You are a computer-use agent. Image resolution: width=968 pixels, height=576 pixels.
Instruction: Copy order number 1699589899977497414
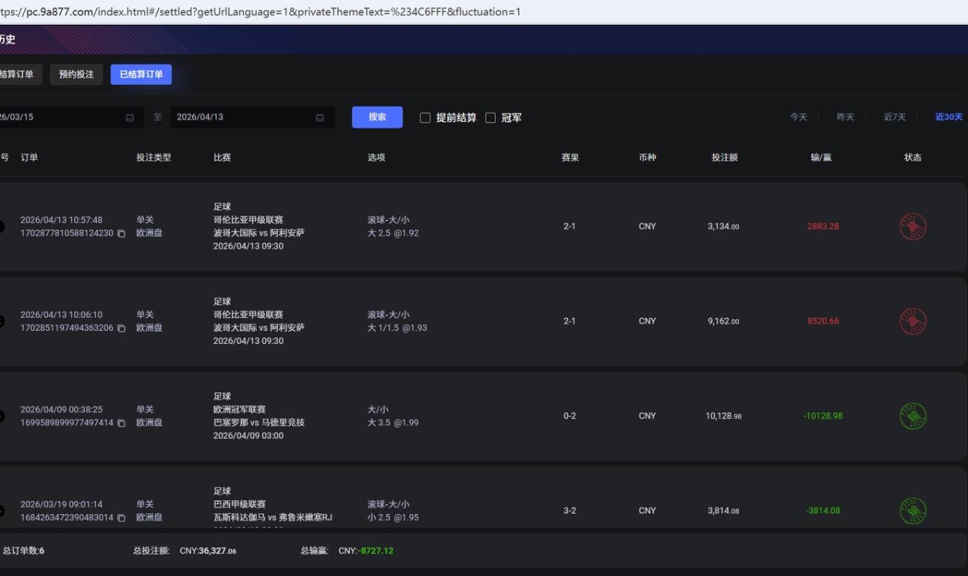click(121, 423)
